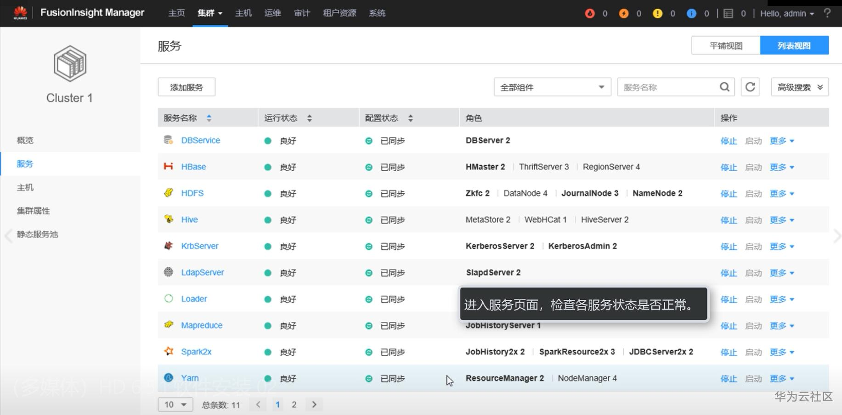Click the HDFS service icon

click(x=169, y=192)
